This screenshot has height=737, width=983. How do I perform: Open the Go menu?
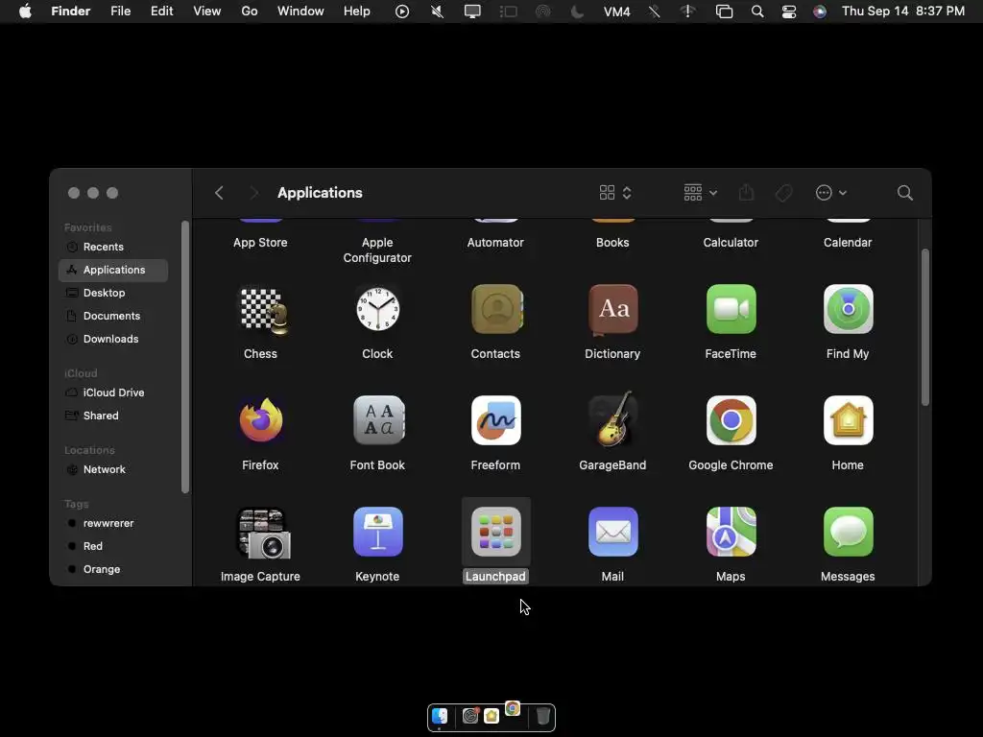[250, 12]
